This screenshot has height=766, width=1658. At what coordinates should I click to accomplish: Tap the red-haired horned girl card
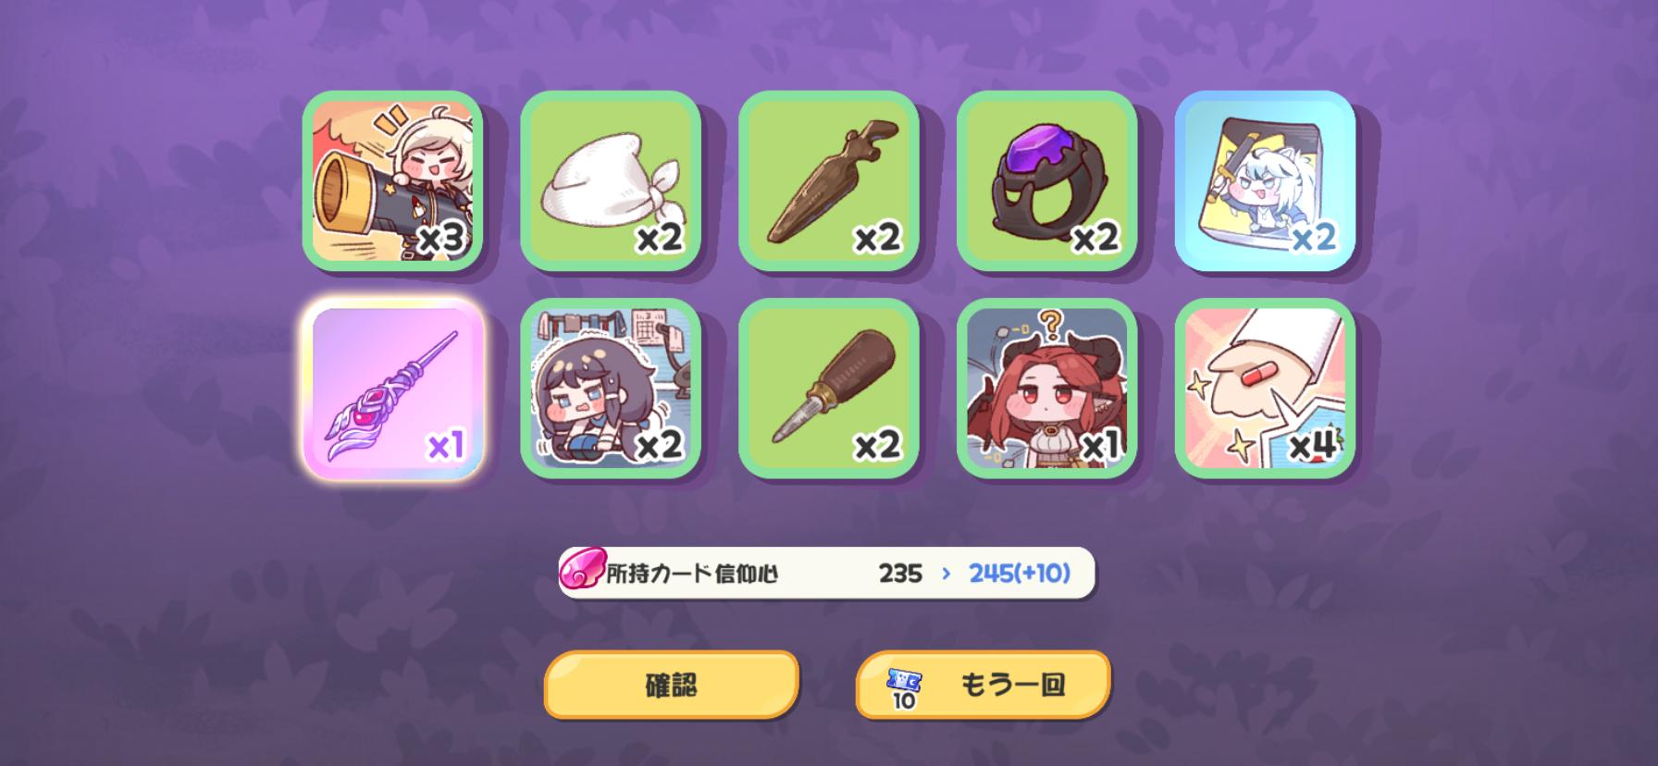point(1047,389)
